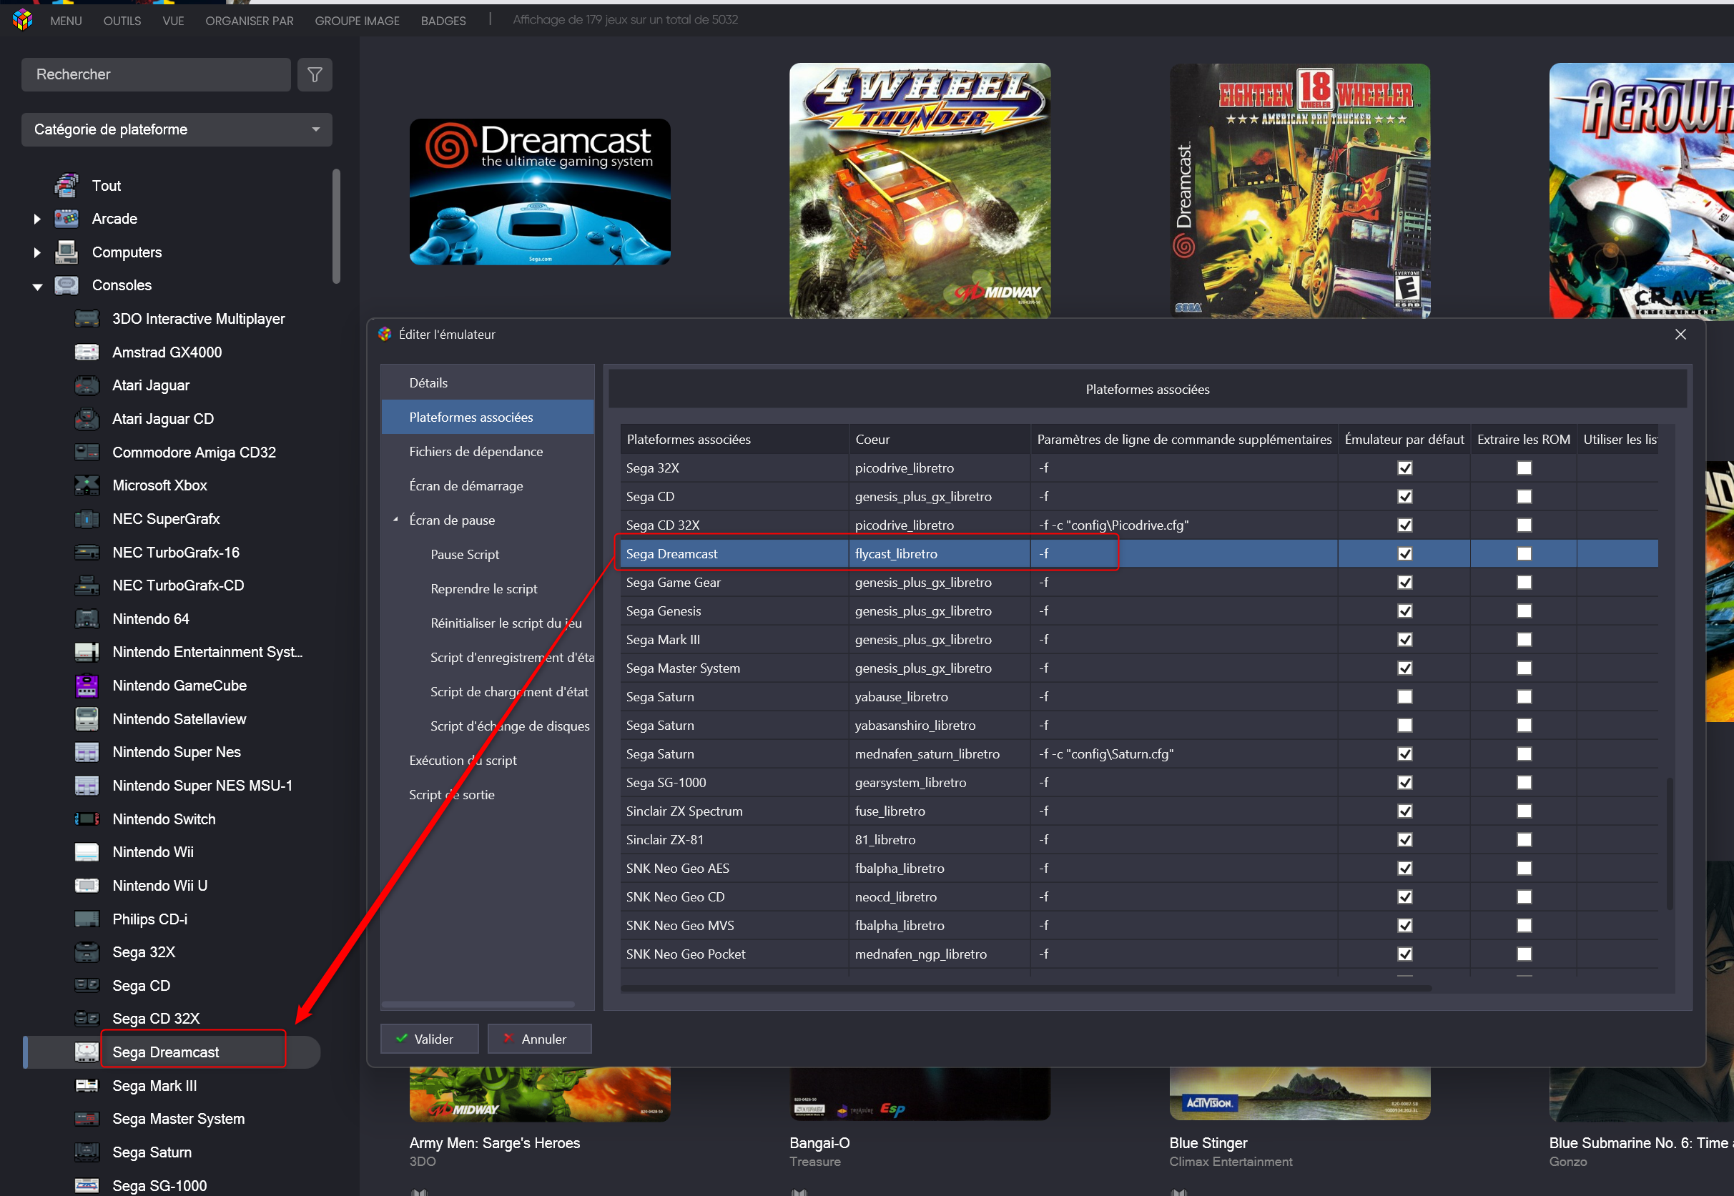The image size is (1734, 1196).
Task: Click the sidebar vertical scrollbar
Action: [x=337, y=226]
